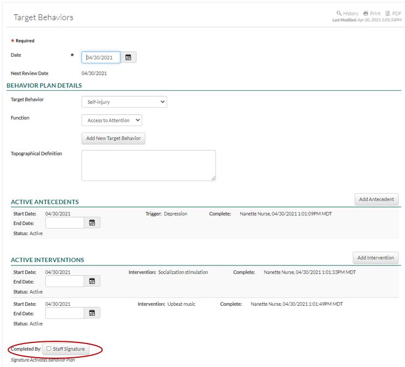Click End Date field for Socialization stimulation
This screenshot has height=367, width=405.
point(64,281)
